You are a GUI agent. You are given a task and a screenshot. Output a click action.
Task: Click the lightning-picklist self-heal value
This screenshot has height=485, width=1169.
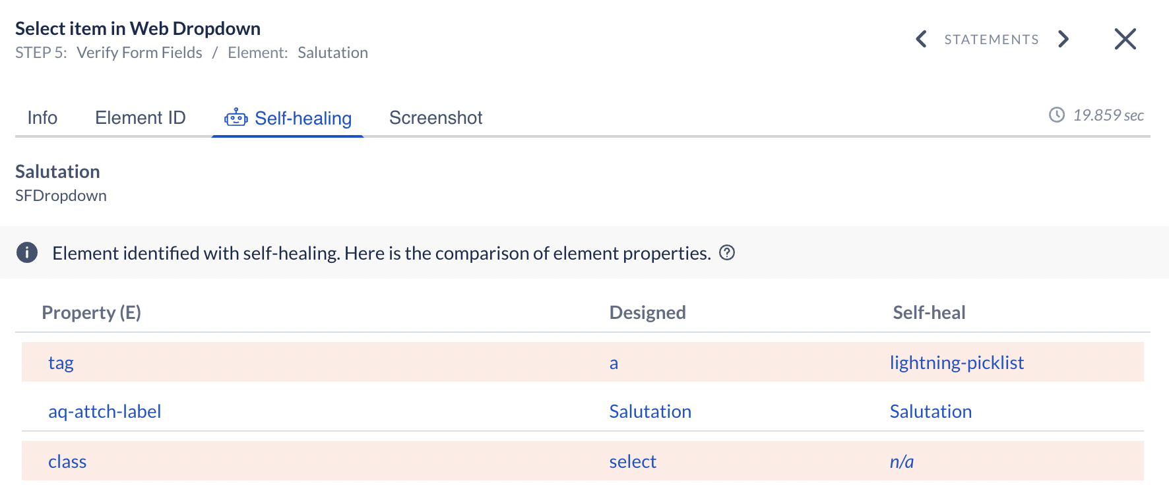coord(956,363)
